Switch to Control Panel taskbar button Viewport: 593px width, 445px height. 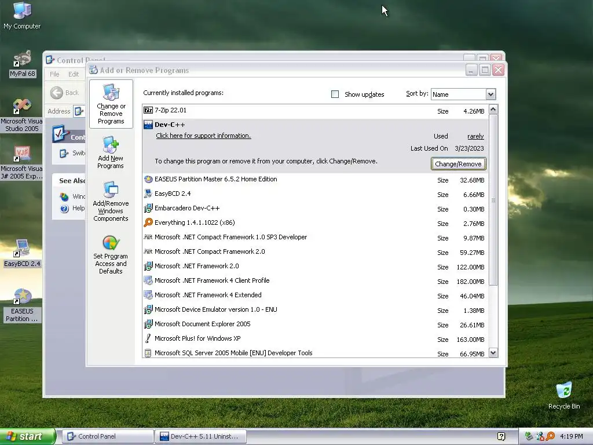tap(108, 436)
